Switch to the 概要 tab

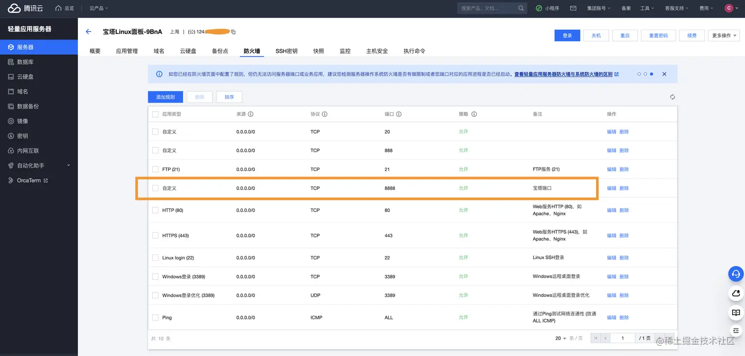pyautogui.click(x=95, y=51)
